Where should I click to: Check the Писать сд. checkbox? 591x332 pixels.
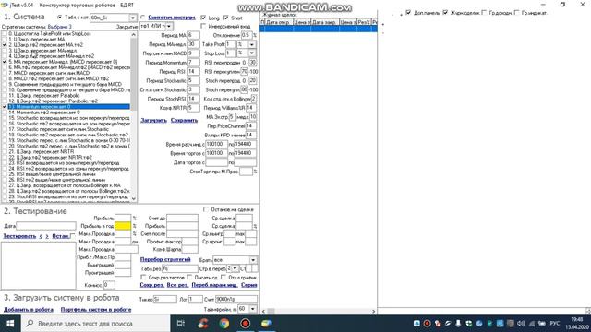click(x=189, y=277)
